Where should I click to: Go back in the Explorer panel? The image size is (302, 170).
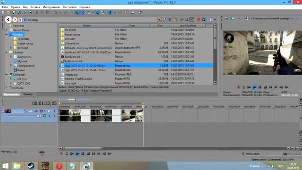pyautogui.click(x=8, y=19)
